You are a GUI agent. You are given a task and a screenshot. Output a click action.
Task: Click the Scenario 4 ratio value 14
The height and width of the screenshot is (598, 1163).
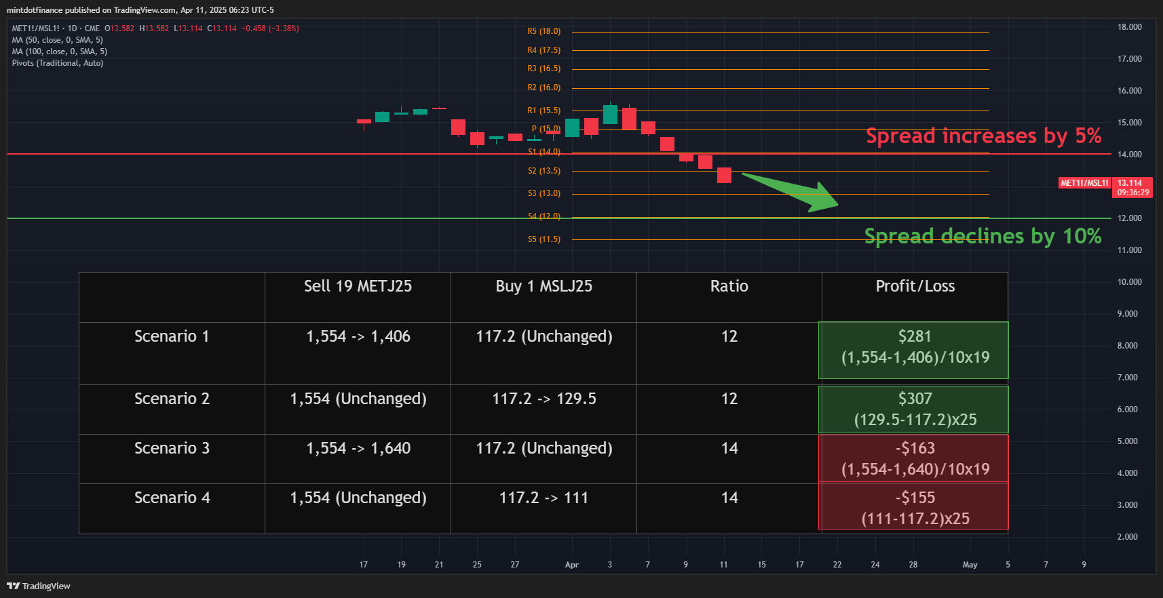point(729,498)
